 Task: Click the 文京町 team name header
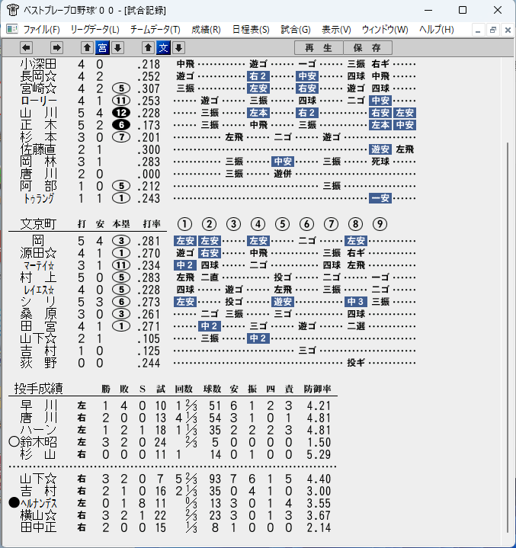(38, 224)
